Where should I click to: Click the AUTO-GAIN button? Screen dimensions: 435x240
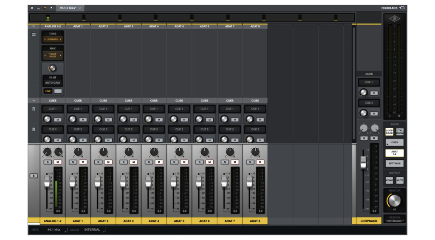[x=53, y=83]
